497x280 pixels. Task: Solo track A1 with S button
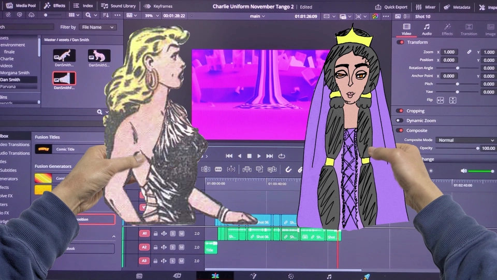coord(172,233)
